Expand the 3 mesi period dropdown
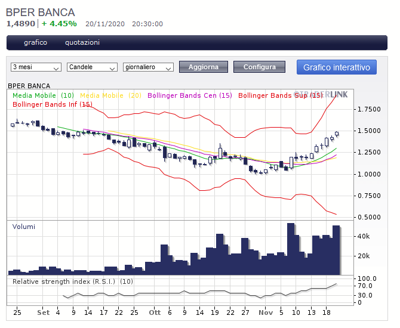400x328 pixels. (x=36, y=67)
